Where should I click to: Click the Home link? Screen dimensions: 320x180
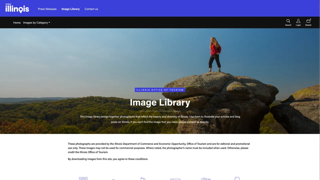point(17,22)
